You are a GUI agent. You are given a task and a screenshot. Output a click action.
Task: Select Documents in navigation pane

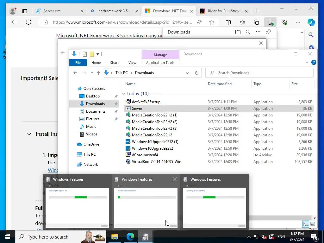pos(96,111)
